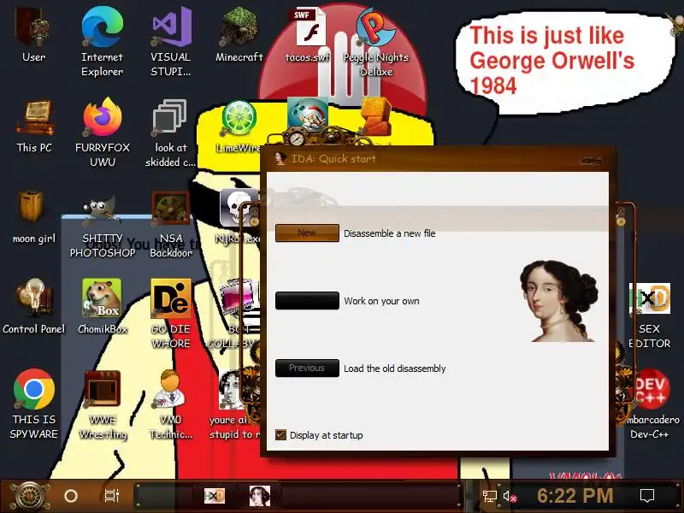Switch to IDA portrait taskbar button
684x513 pixels.
[260, 496]
